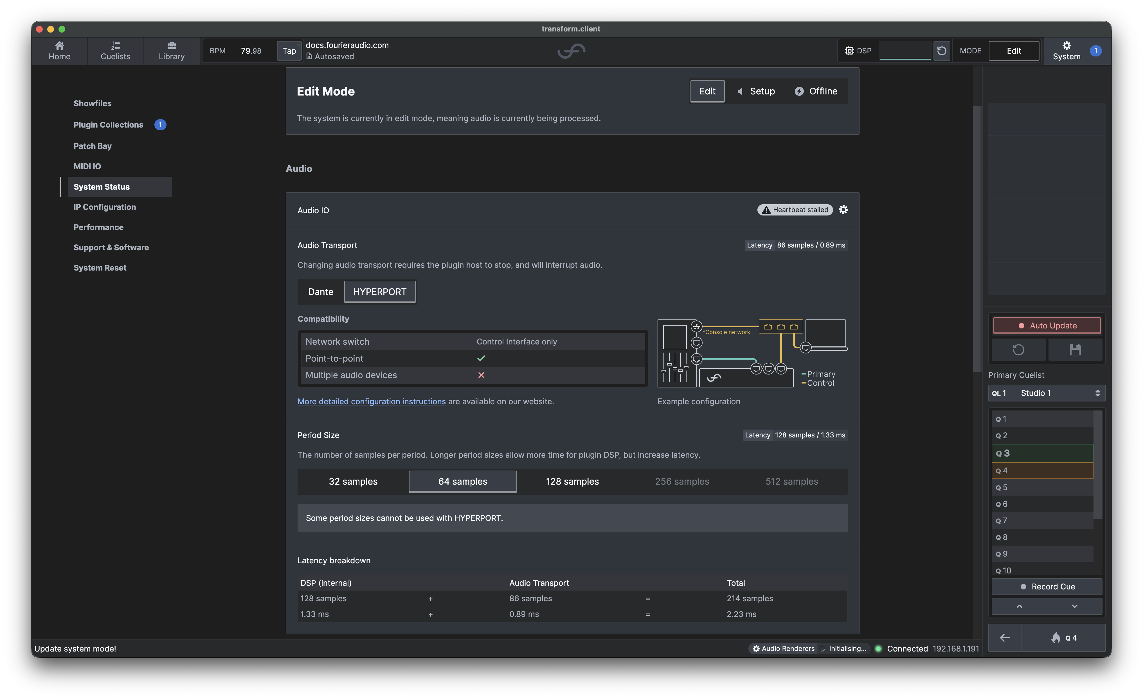
Task: Open the Primary Cuelist Studio 1 dropdown
Action: click(1047, 392)
